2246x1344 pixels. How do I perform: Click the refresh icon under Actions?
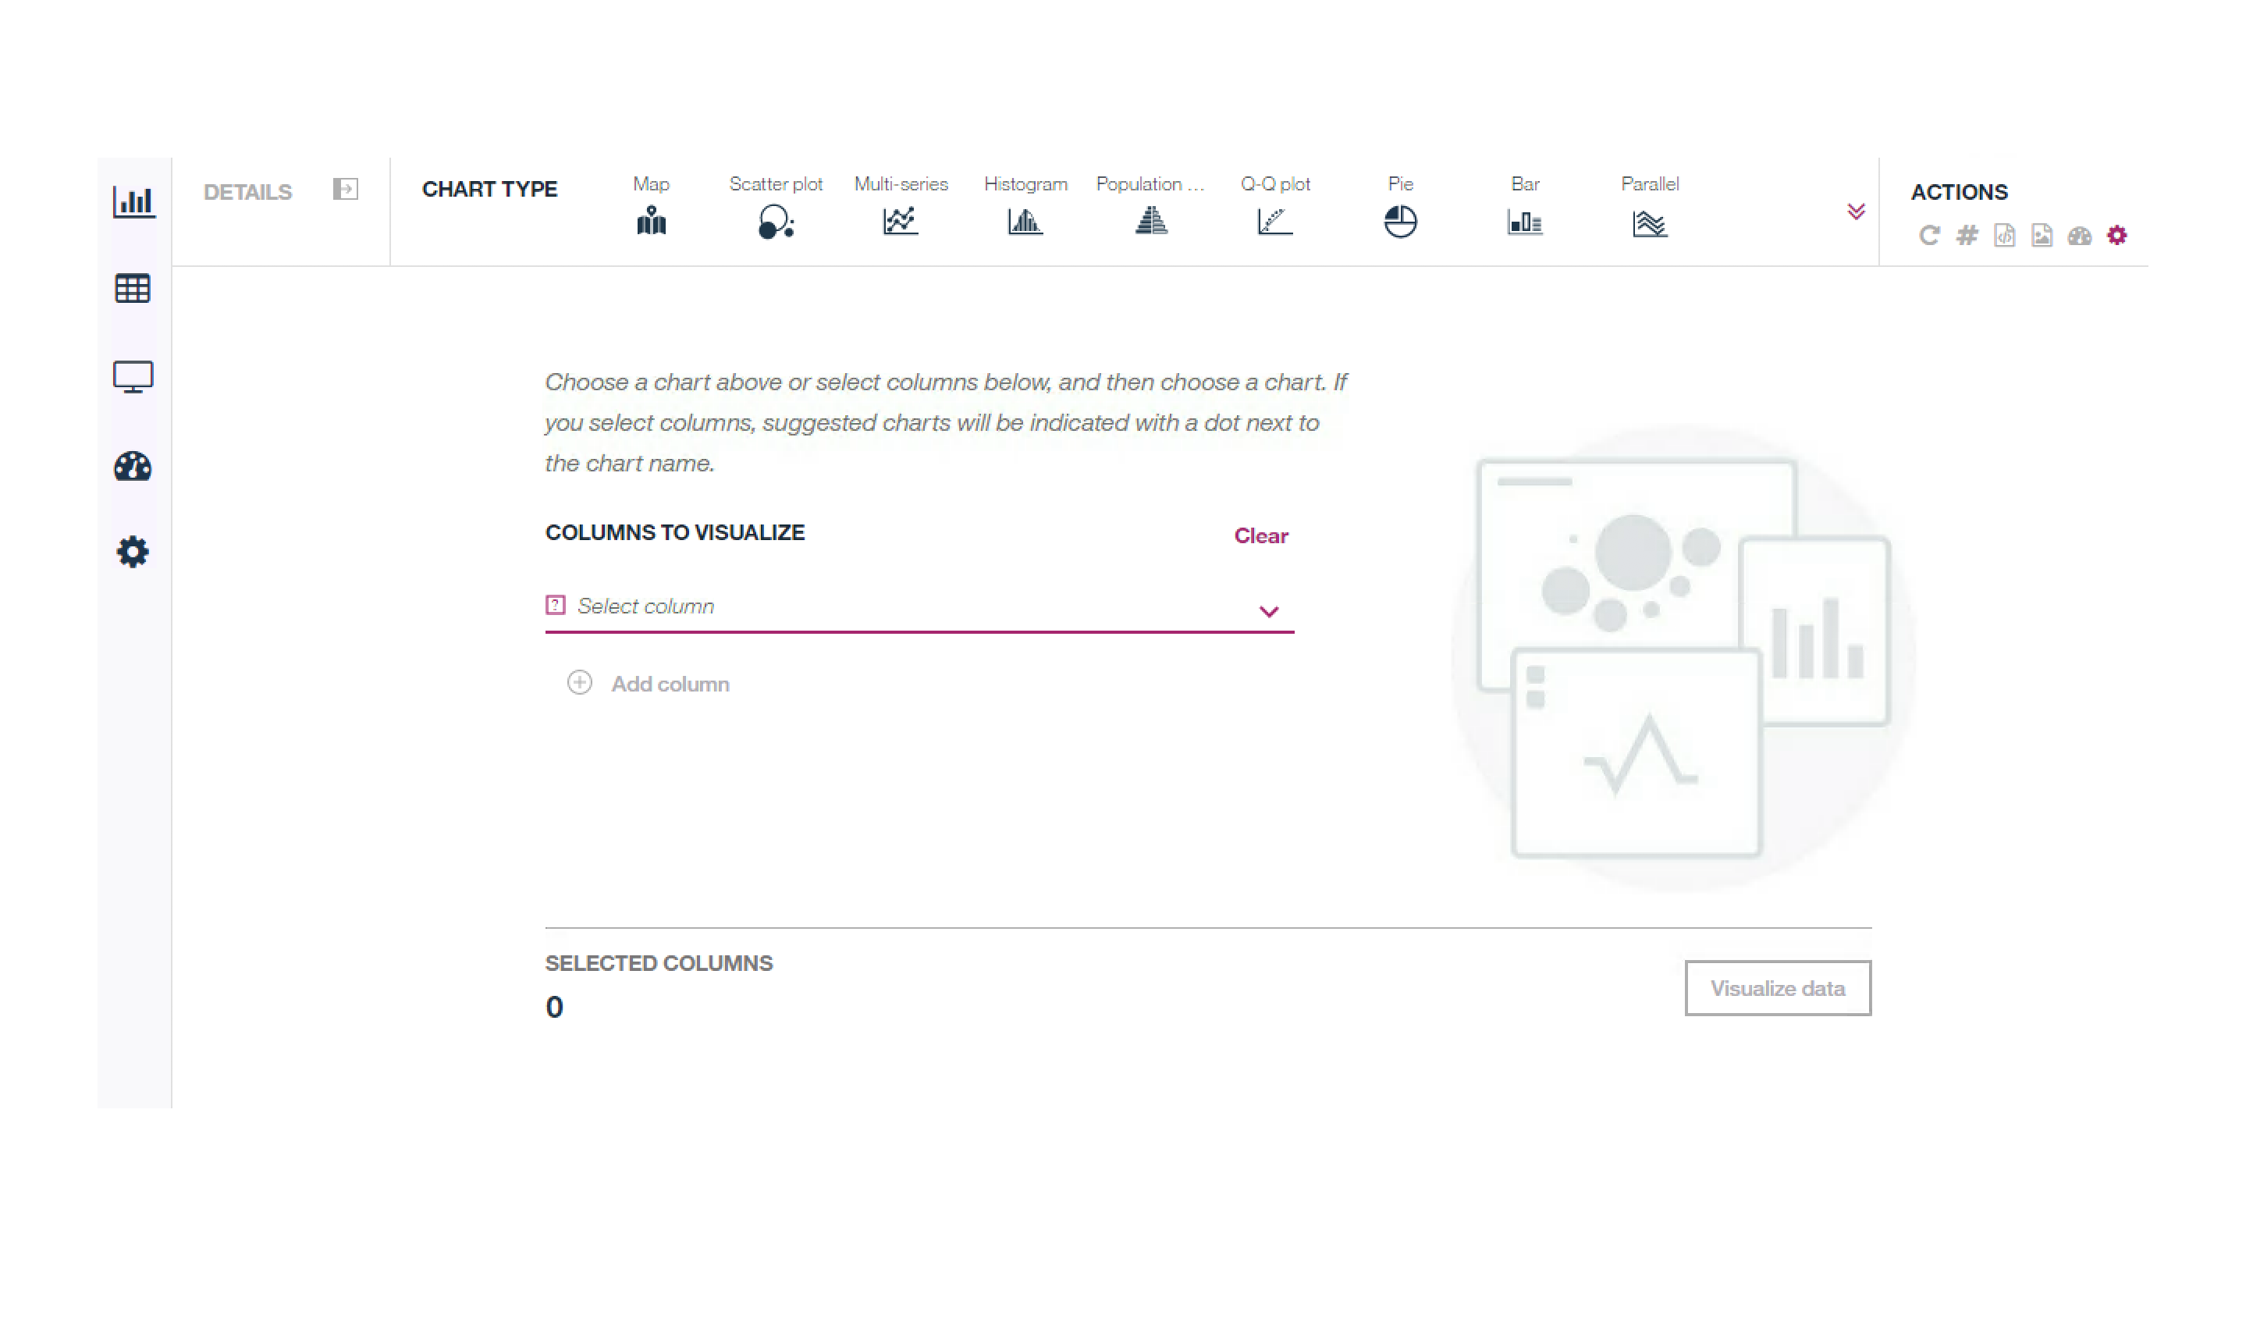1929,236
